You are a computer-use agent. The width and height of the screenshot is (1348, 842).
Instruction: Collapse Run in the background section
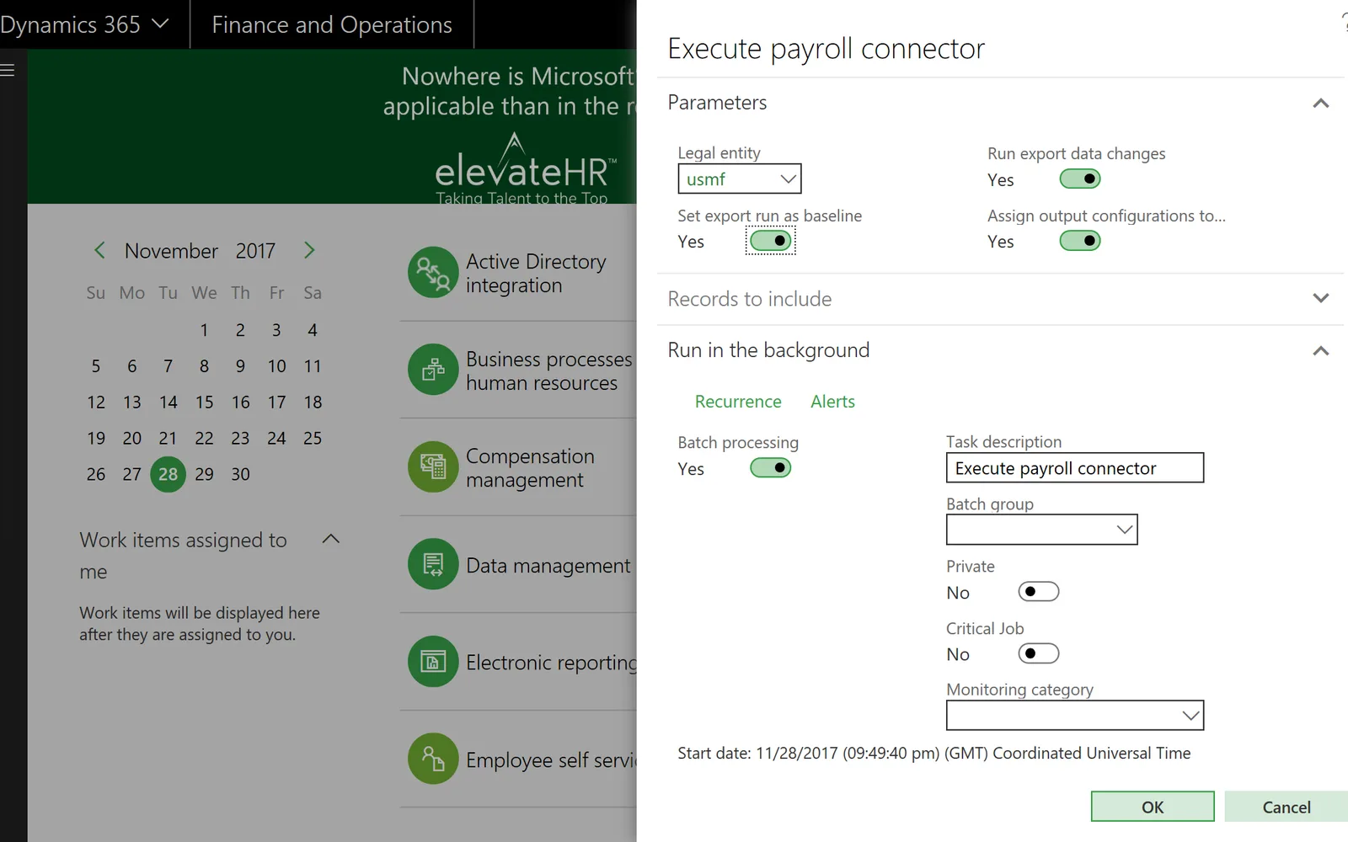click(x=1321, y=350)
